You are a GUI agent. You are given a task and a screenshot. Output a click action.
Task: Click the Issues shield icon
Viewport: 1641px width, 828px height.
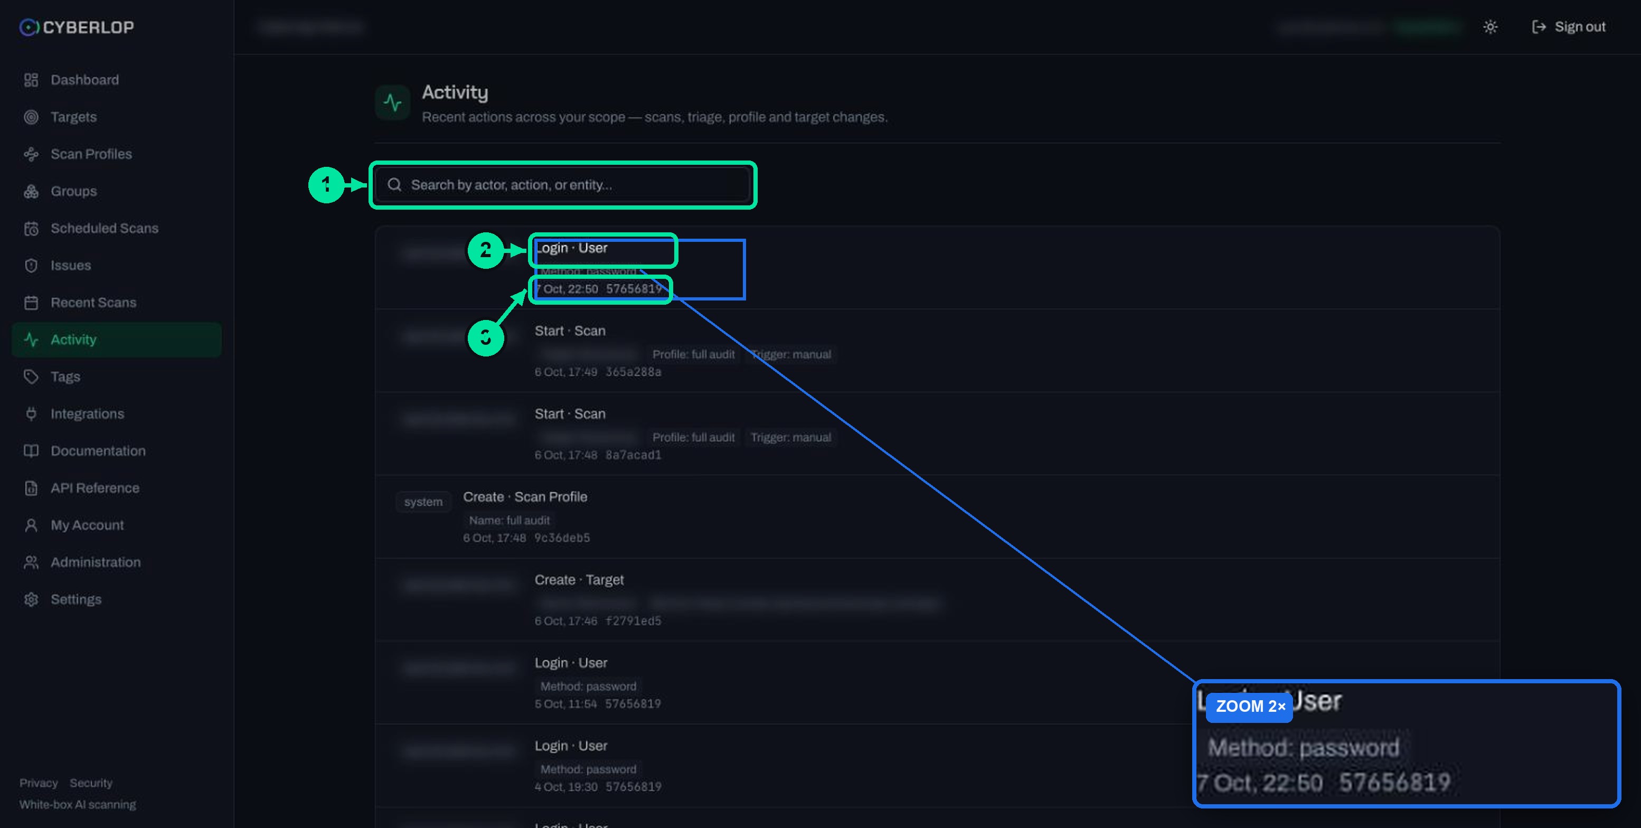coord(31,265)
